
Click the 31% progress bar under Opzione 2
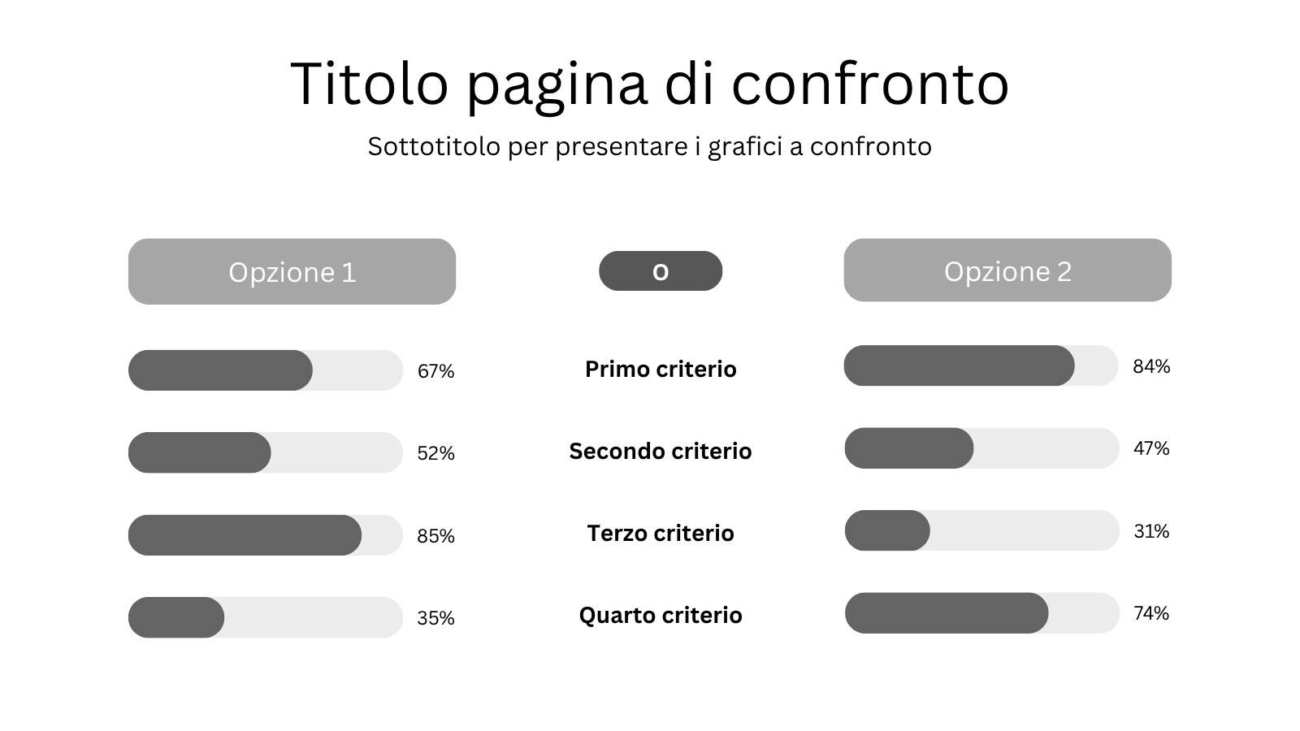(981, 530)
